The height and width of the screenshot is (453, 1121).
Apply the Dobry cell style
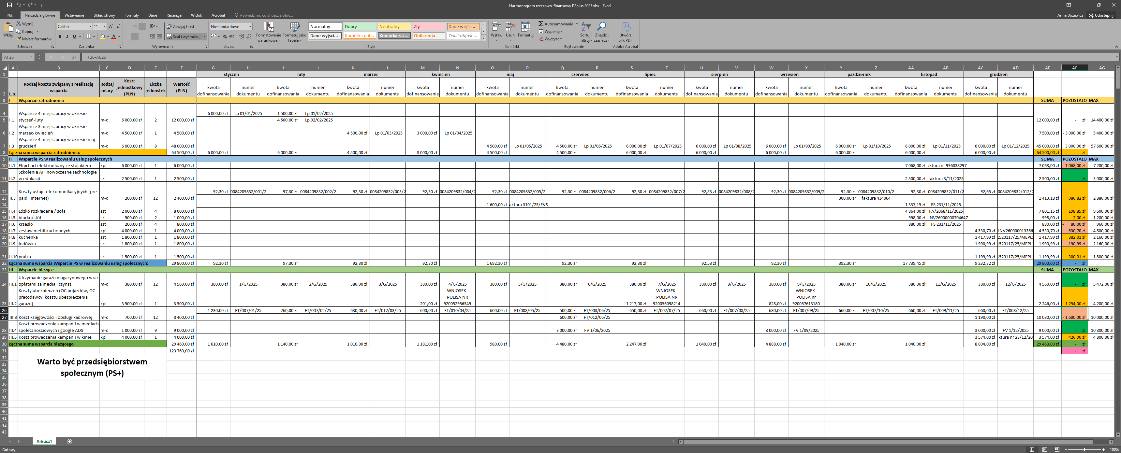point(360,26)
